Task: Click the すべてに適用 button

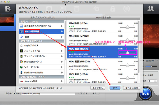Action: pyautogui.click(x=132, y=88)
